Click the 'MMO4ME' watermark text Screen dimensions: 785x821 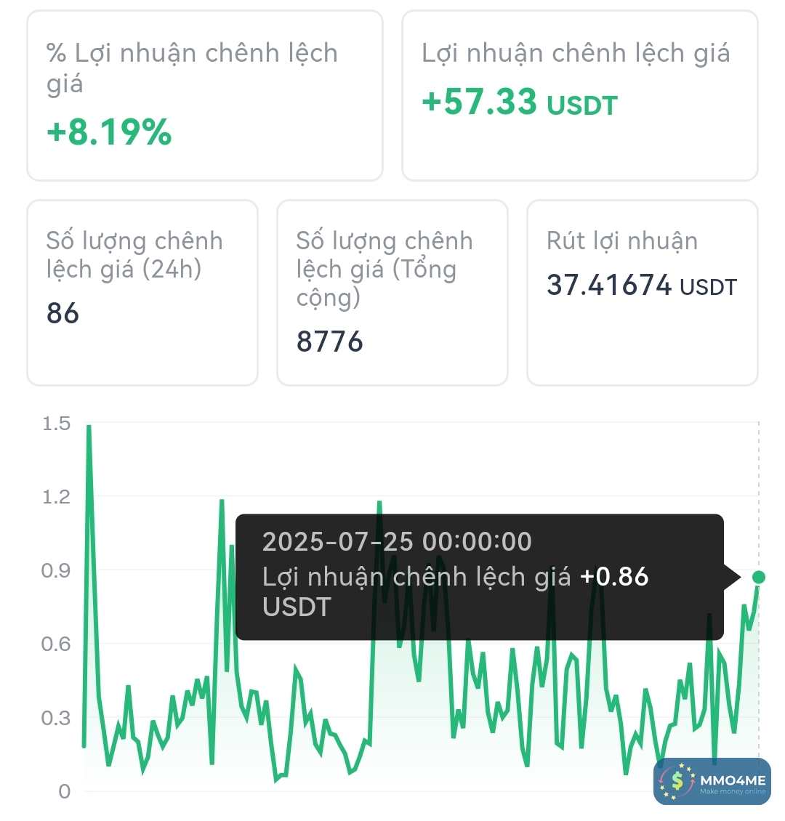click(733, 780)
